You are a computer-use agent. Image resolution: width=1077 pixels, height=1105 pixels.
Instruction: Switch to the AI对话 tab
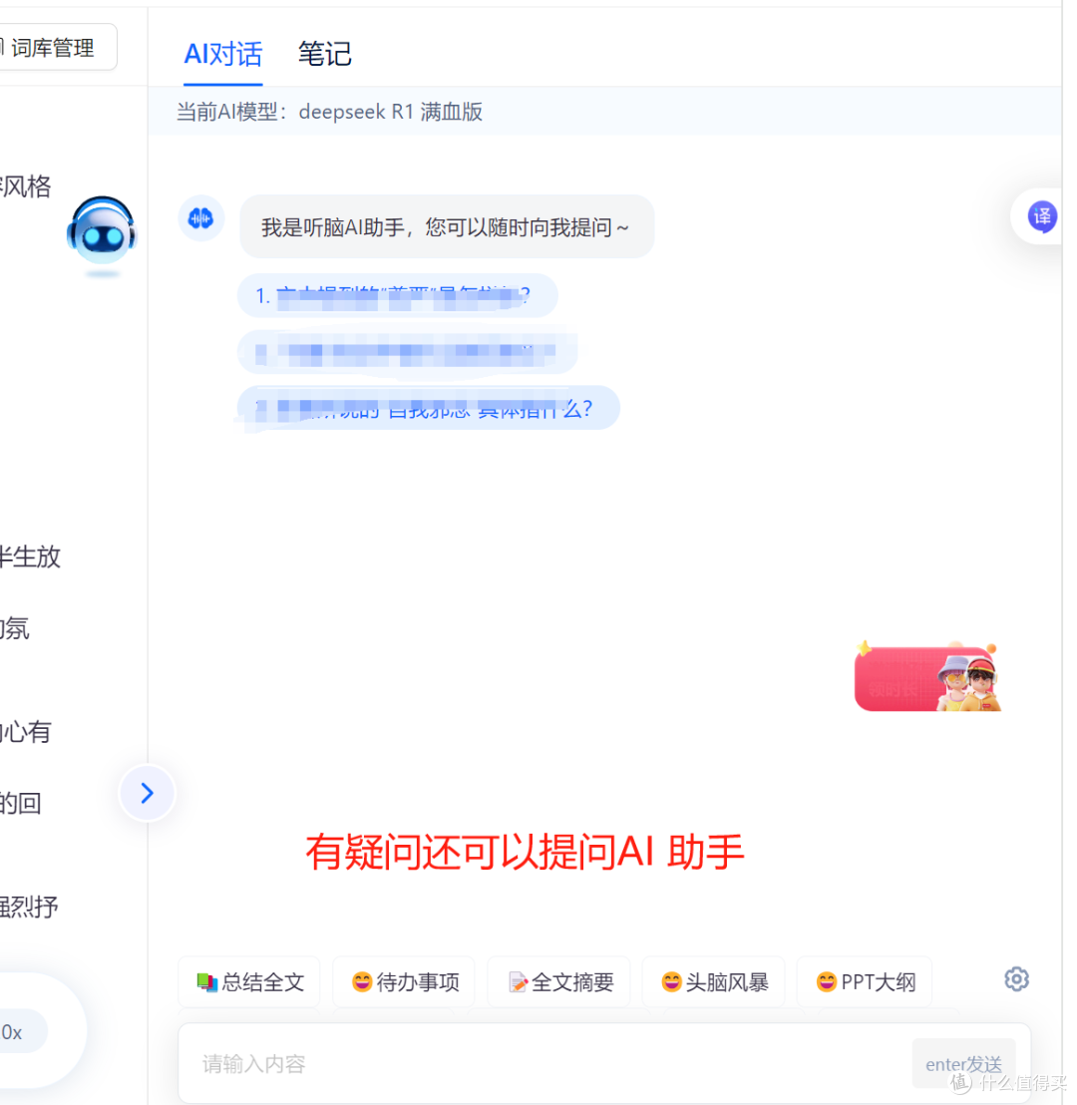(x=222, y=54)
